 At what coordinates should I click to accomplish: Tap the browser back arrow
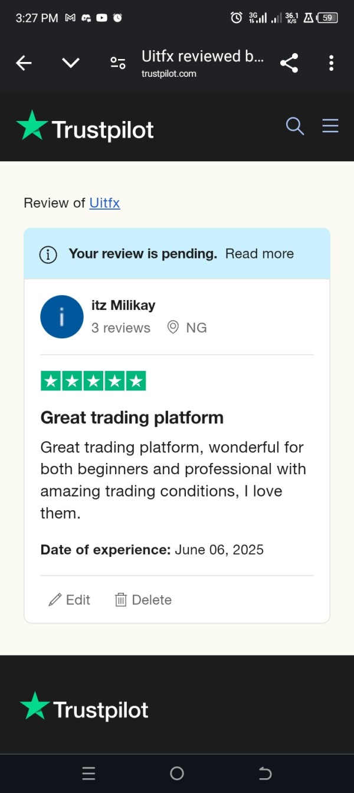[x=24, y=63]
